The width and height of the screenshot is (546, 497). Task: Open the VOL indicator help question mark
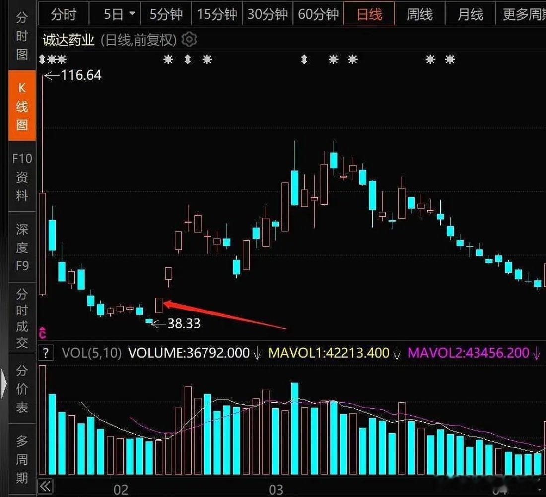[46, 353]
